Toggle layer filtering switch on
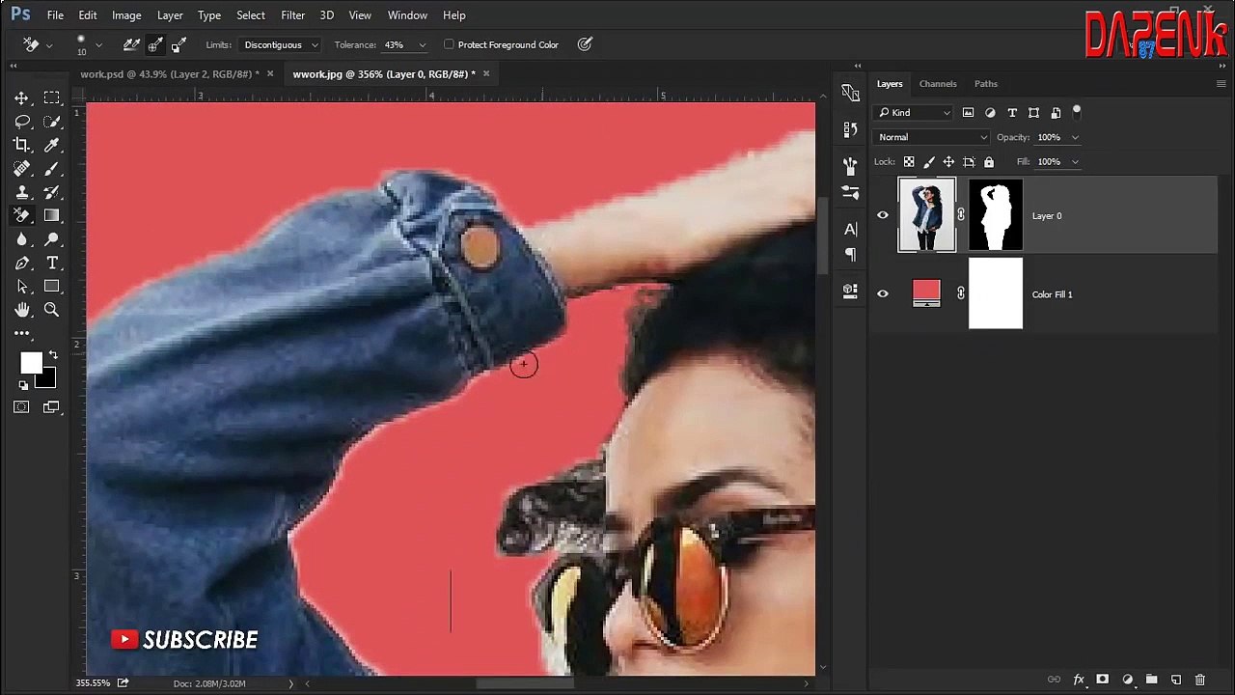Screen dimensions: 1235x695 pyautogui.click(x=1077, y=112)
